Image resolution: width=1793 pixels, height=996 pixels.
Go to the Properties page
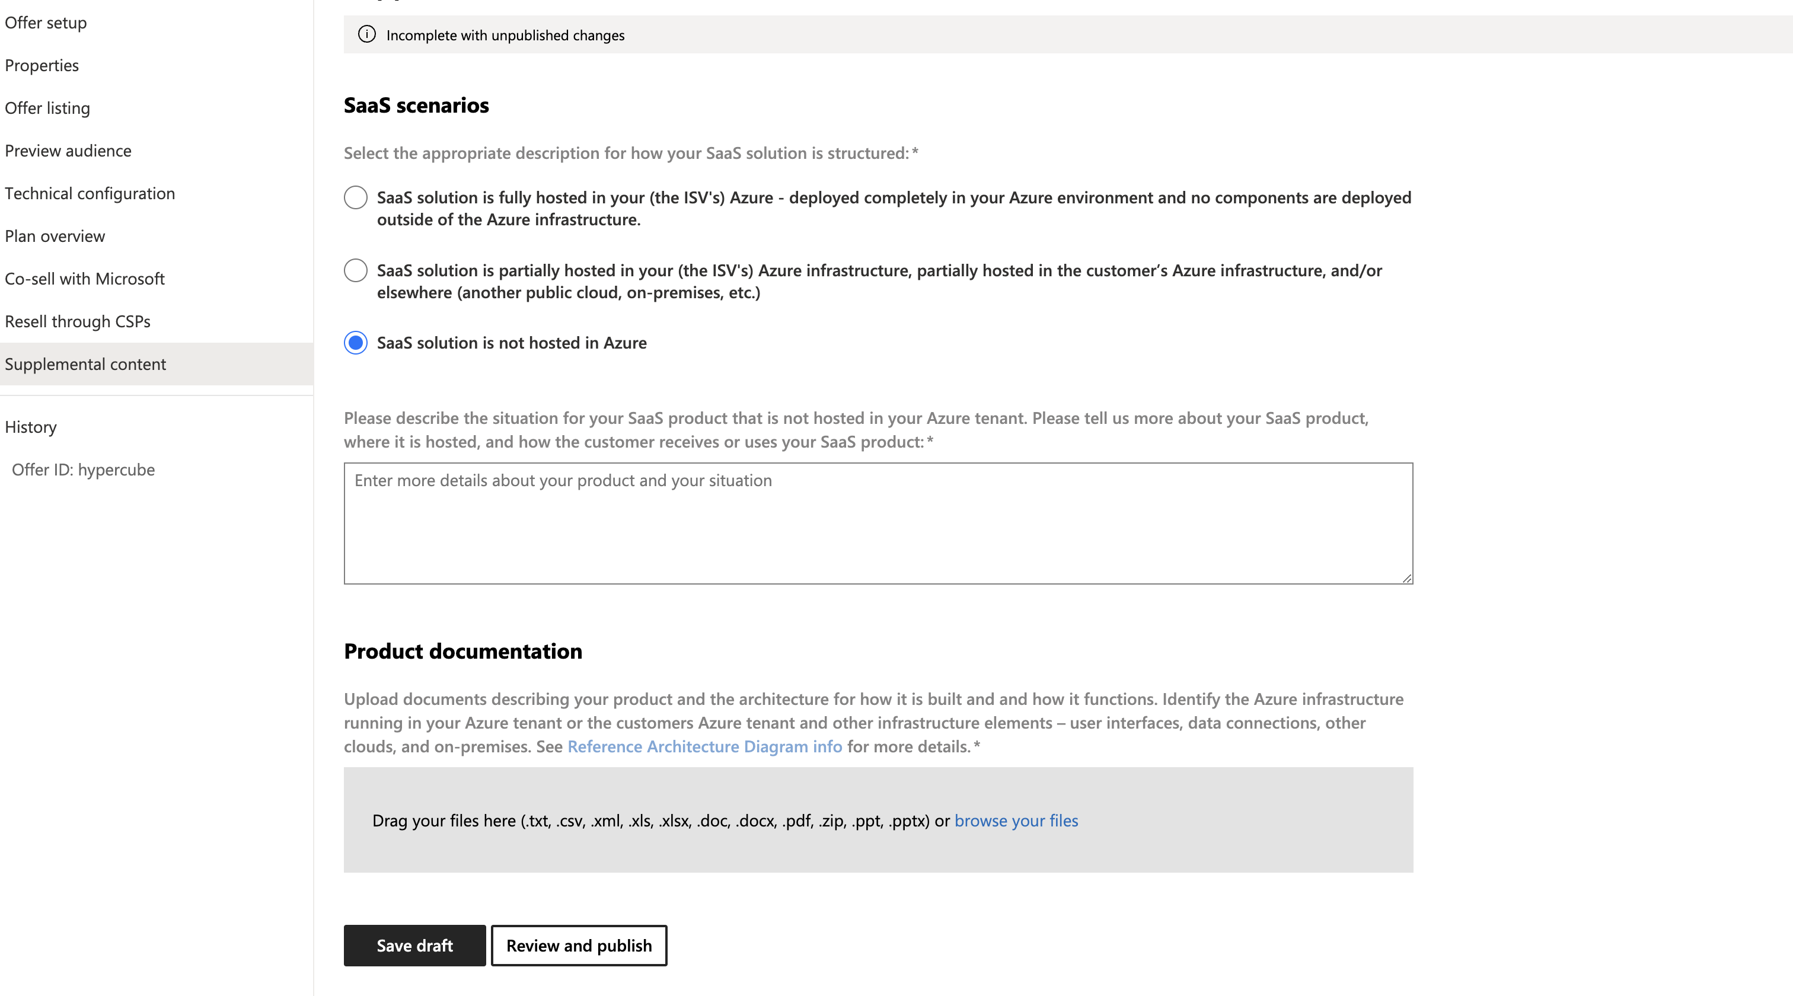42,65
